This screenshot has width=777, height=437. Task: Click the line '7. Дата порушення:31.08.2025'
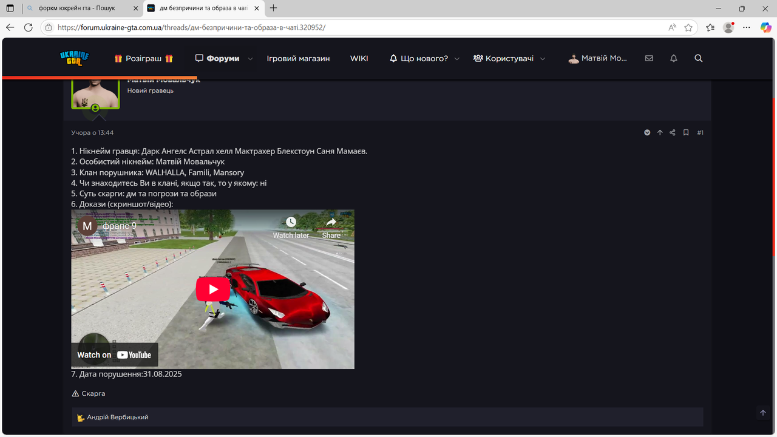pos(126,374)
